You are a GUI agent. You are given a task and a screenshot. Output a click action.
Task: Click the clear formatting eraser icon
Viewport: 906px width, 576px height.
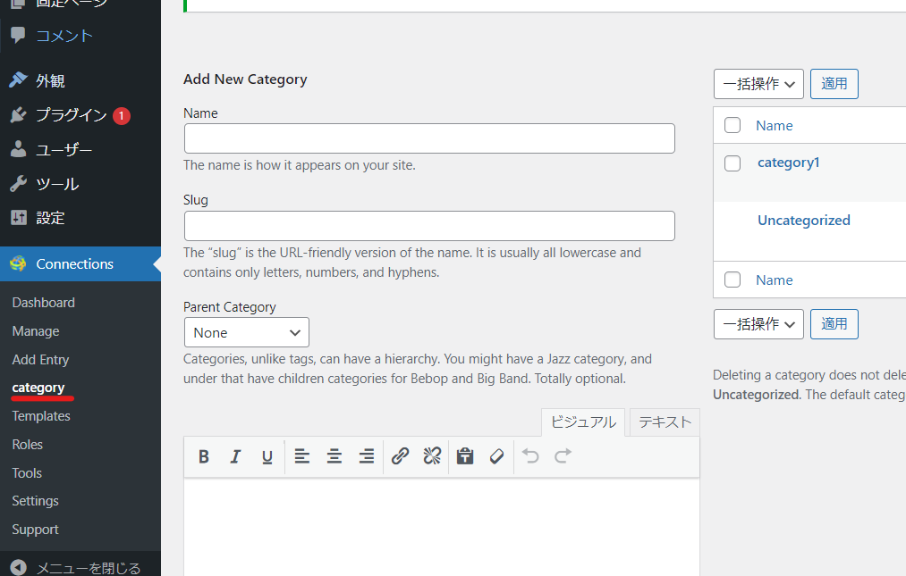click(496, 456)
